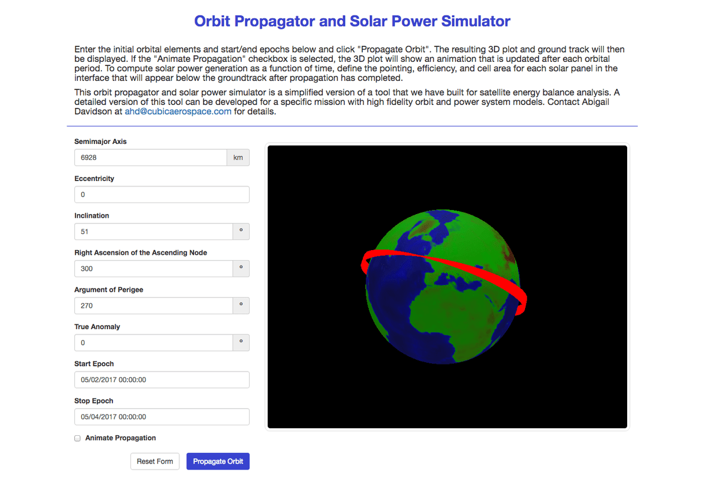
Task: Click the Semimajor Axis label
Action: [100, 142]
